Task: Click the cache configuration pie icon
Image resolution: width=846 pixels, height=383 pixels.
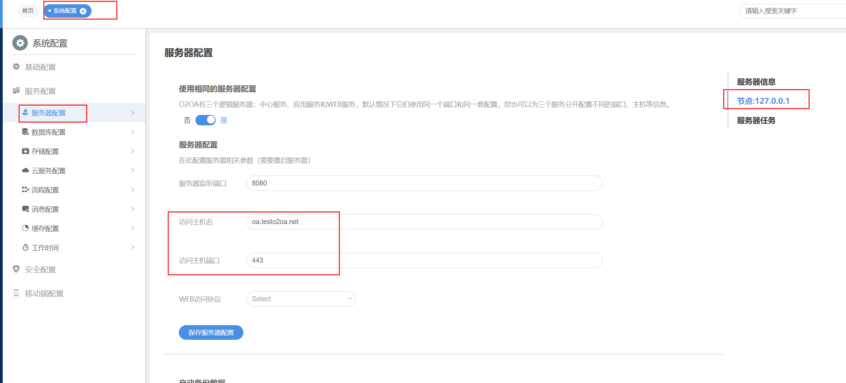Action: point(25,228)
